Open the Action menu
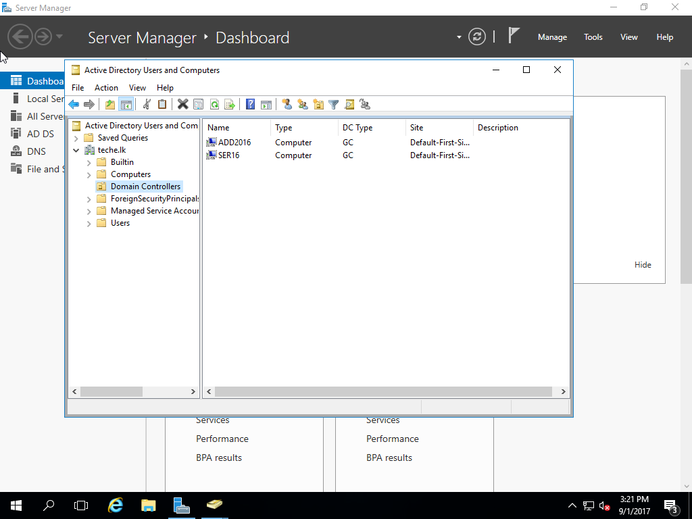This screenshot has width=692, height=519. tap(106, 88)
